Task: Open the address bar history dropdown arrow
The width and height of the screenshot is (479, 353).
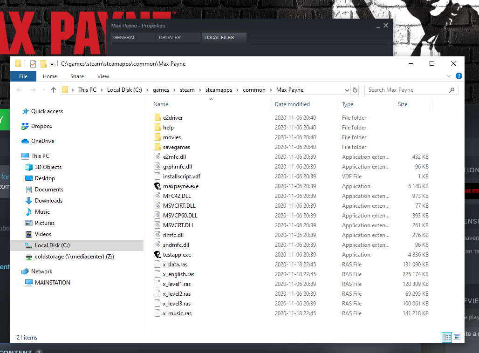Action: pos(347,89)
